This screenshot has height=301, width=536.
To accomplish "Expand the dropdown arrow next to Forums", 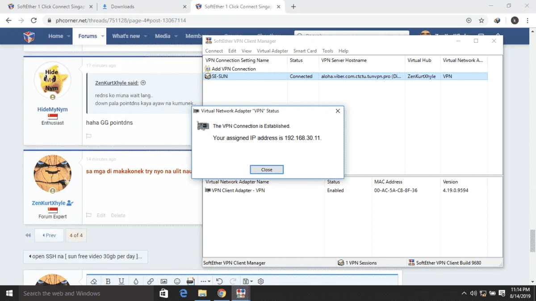I will pos(103,36).
